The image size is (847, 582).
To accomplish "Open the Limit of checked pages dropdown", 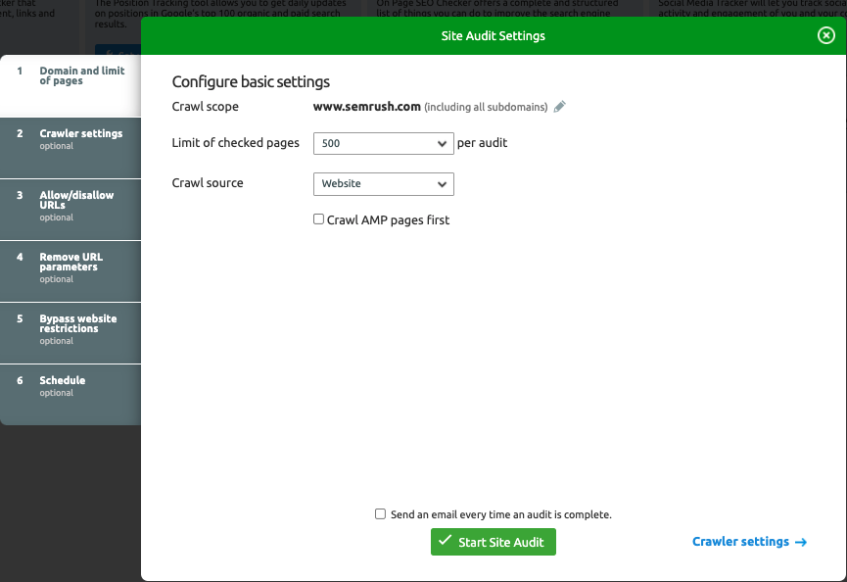I will click(384, 143).
